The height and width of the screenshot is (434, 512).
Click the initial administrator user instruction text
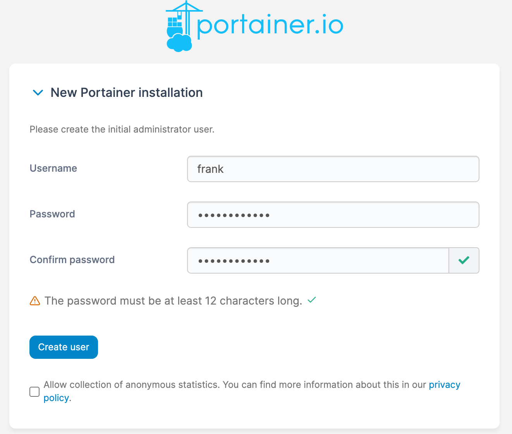(x=122, y=129)
